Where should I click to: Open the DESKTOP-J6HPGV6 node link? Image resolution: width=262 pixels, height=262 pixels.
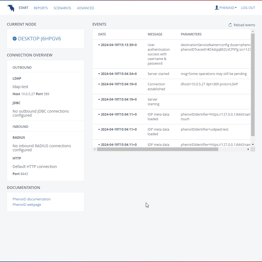[x=40, y=39]
